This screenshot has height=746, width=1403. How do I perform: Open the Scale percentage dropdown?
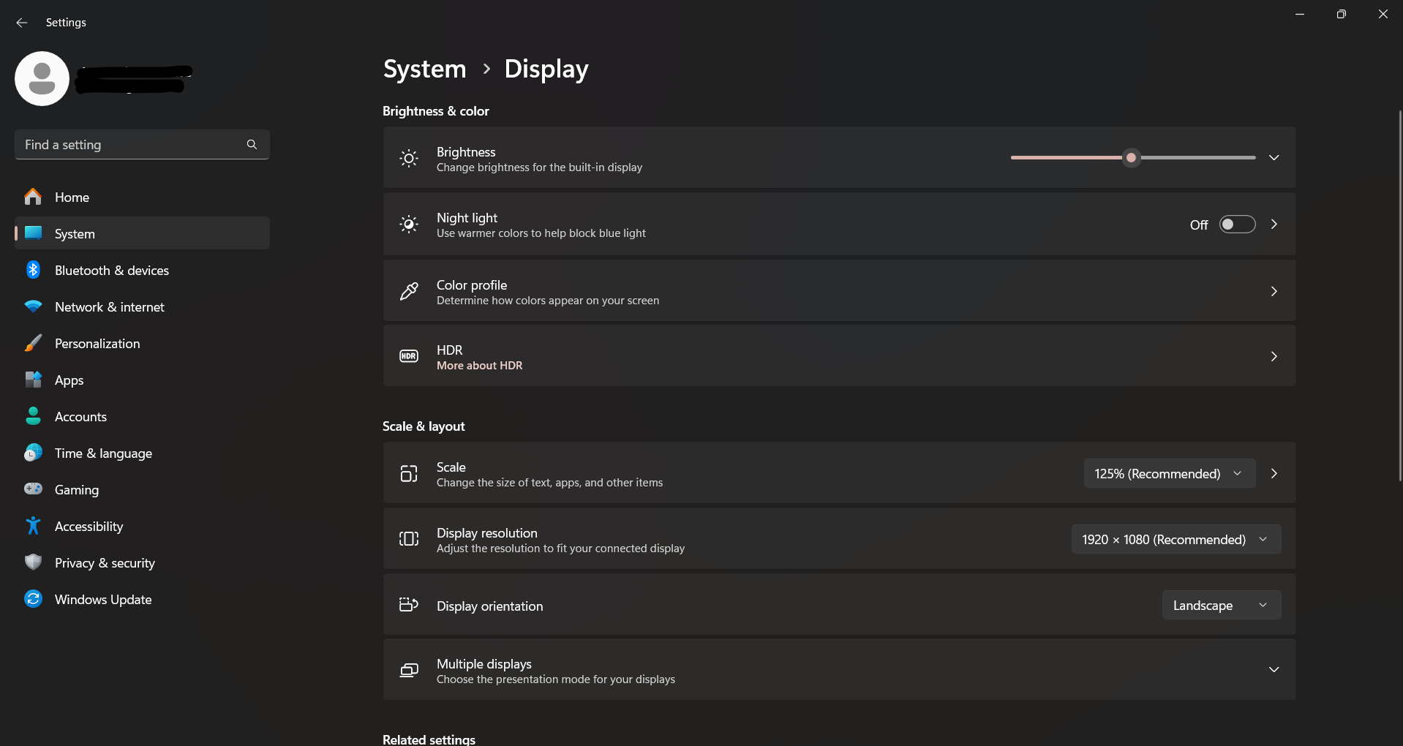coord(1168,473)
